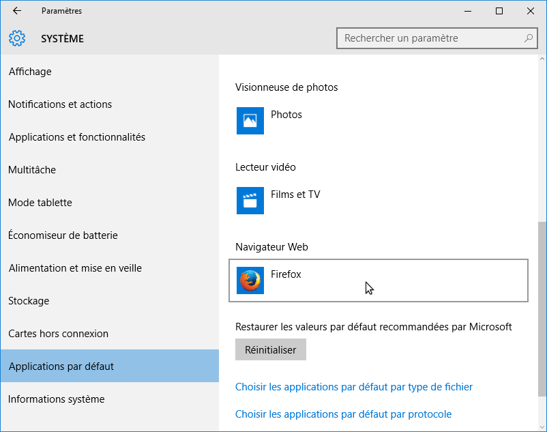The height and width of the screenshot is (432, 547).
Task: Open Alimentation et mise en veille
Action: (x=75, y=268)
